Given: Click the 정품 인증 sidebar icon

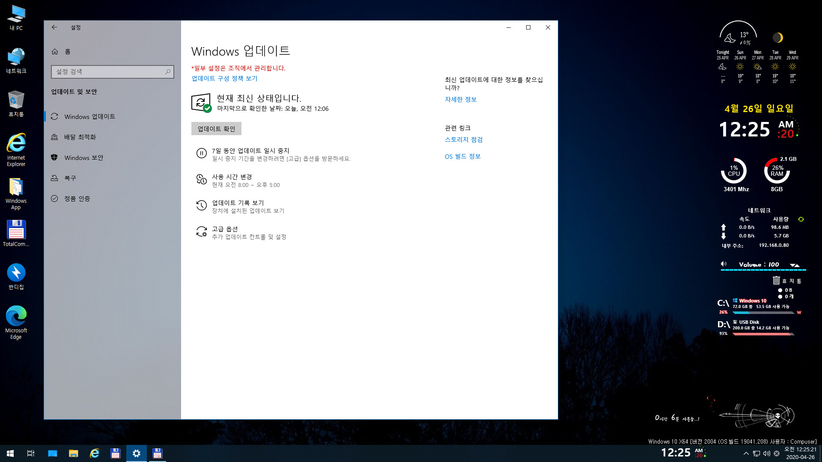Looking at the screenshot, I should click(55, 198).
